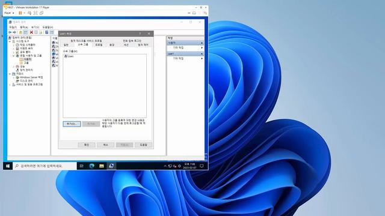This screenshot has height=216, width=385.
Task: Switch to the 세션 tab
Action: point(126,45)
